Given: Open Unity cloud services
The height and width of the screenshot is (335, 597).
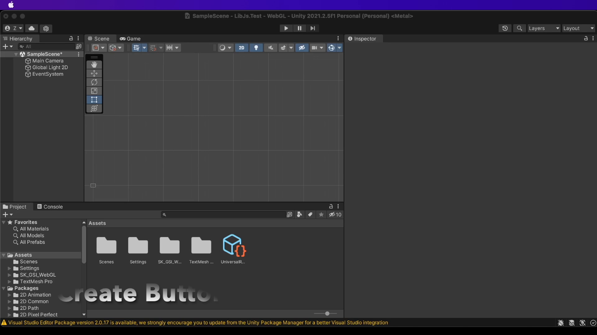Looking at the screenshot, I should (32, 28).
